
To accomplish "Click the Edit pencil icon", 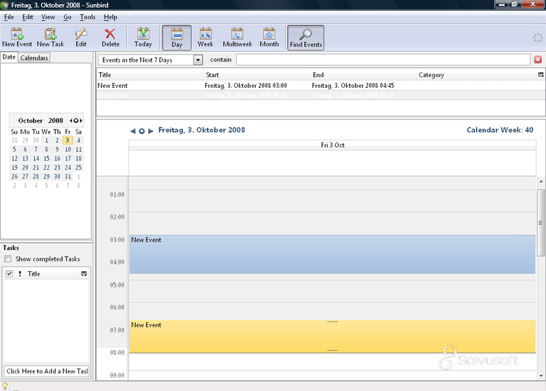I will 81,37.
